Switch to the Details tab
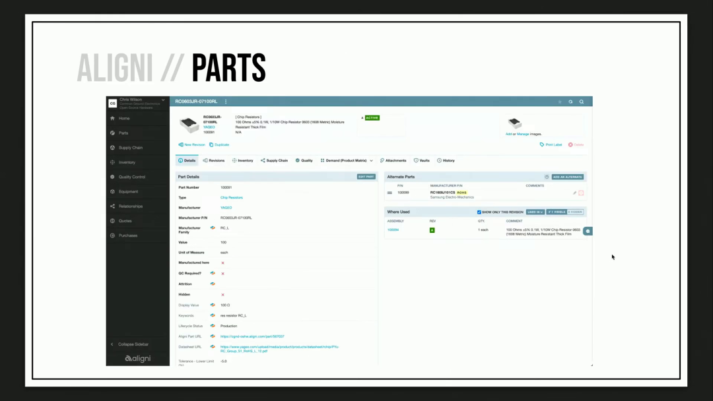This screenshot has width=713, height=401. tap(187, 161)
